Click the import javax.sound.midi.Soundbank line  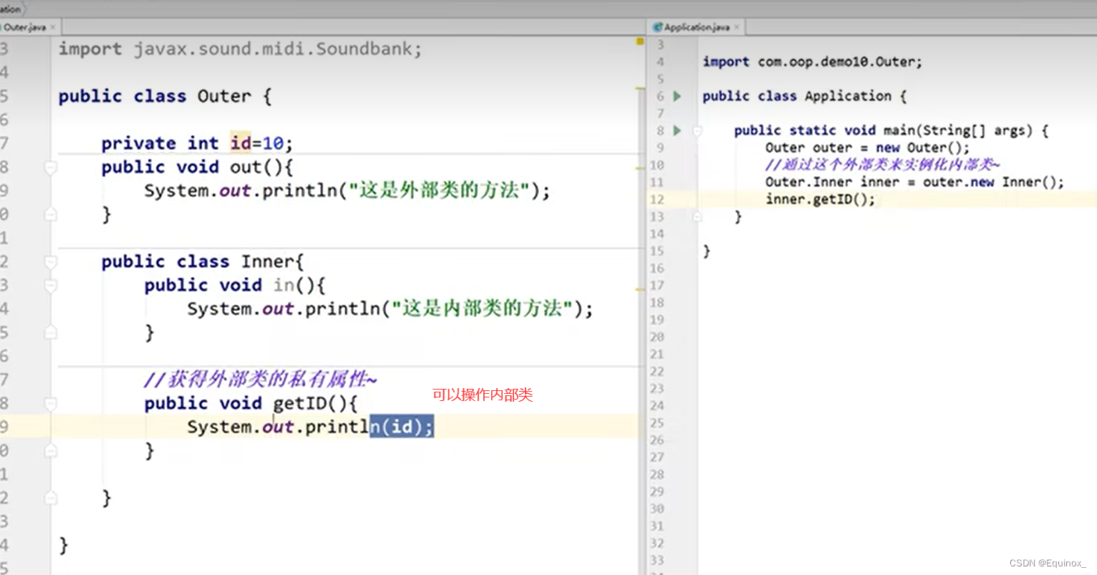point(240,49)
